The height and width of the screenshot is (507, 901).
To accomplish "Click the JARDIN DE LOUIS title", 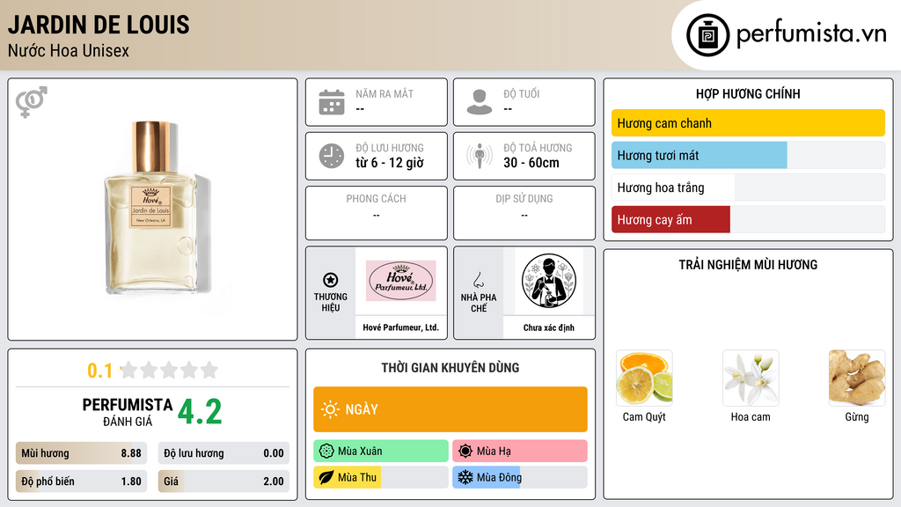I will click(99, 25).
